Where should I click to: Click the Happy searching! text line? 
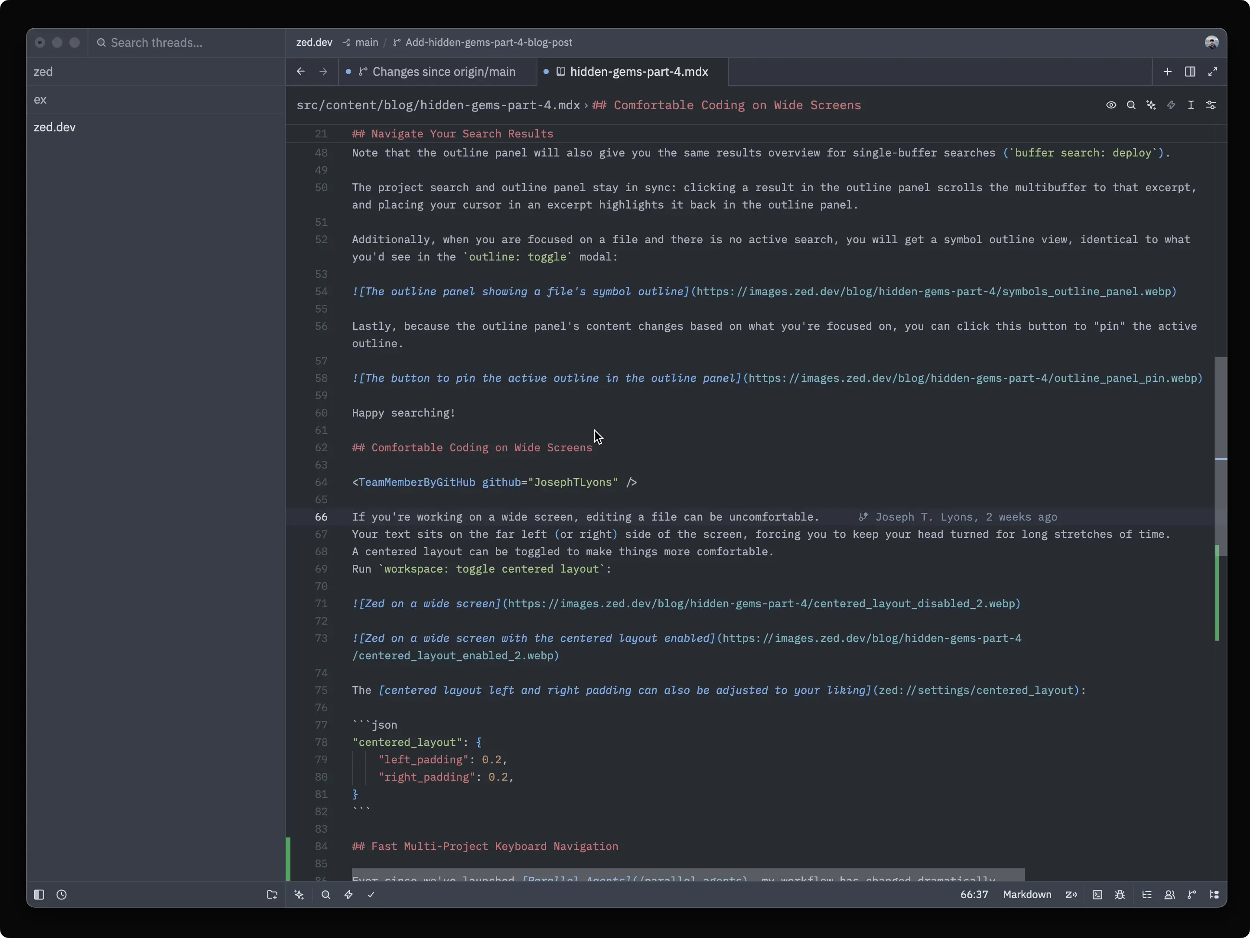pyautogui.click(x=404, y=413)
